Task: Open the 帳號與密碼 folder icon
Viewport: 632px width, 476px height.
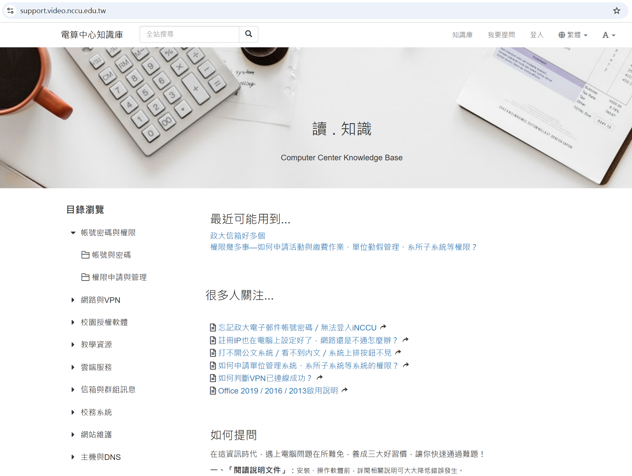Action: (x=85, y=255)
